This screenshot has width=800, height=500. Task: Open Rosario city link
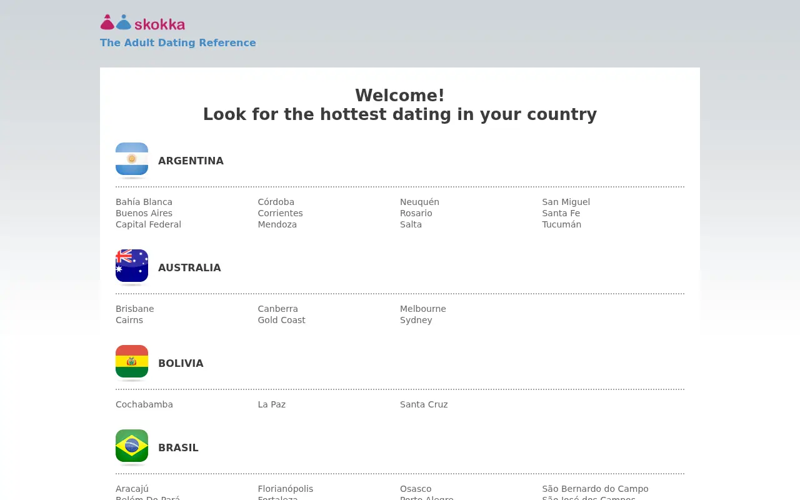point(416,213)
